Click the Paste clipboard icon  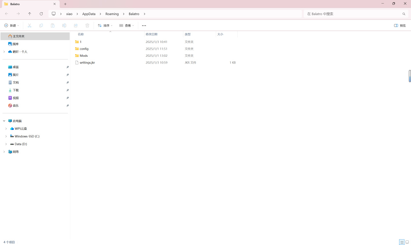[53, 25]
